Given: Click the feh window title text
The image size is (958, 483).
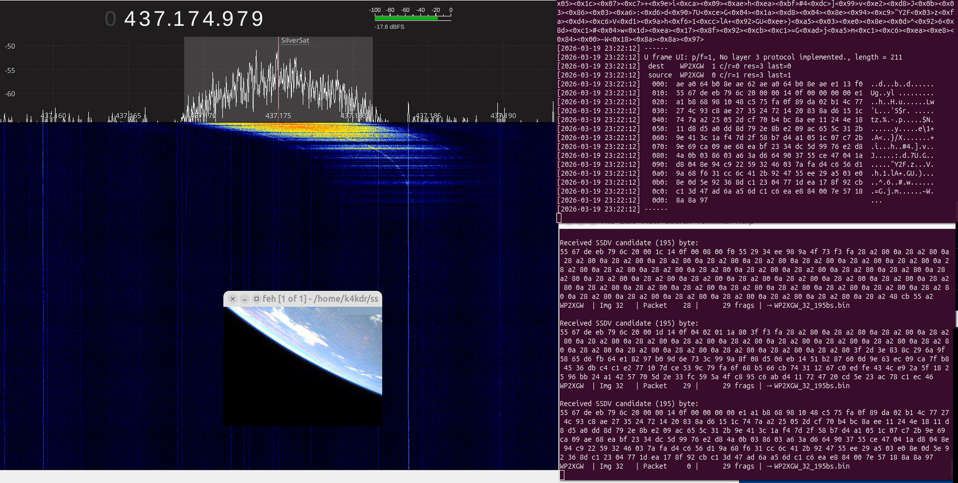Looking at the screenshot, I should 320,299.
